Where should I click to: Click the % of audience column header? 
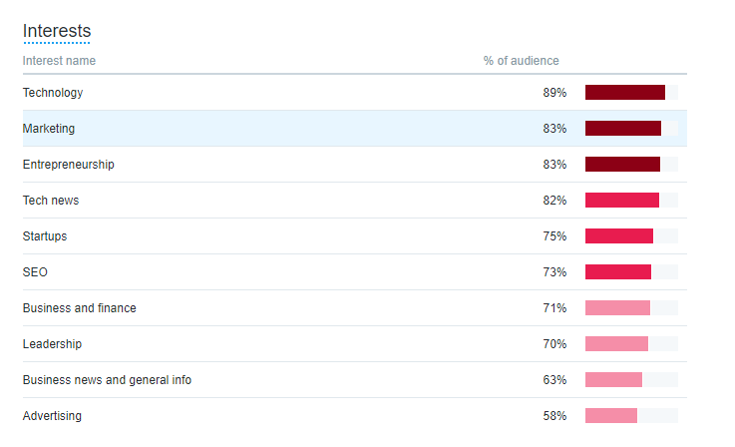tap(522, 61)
